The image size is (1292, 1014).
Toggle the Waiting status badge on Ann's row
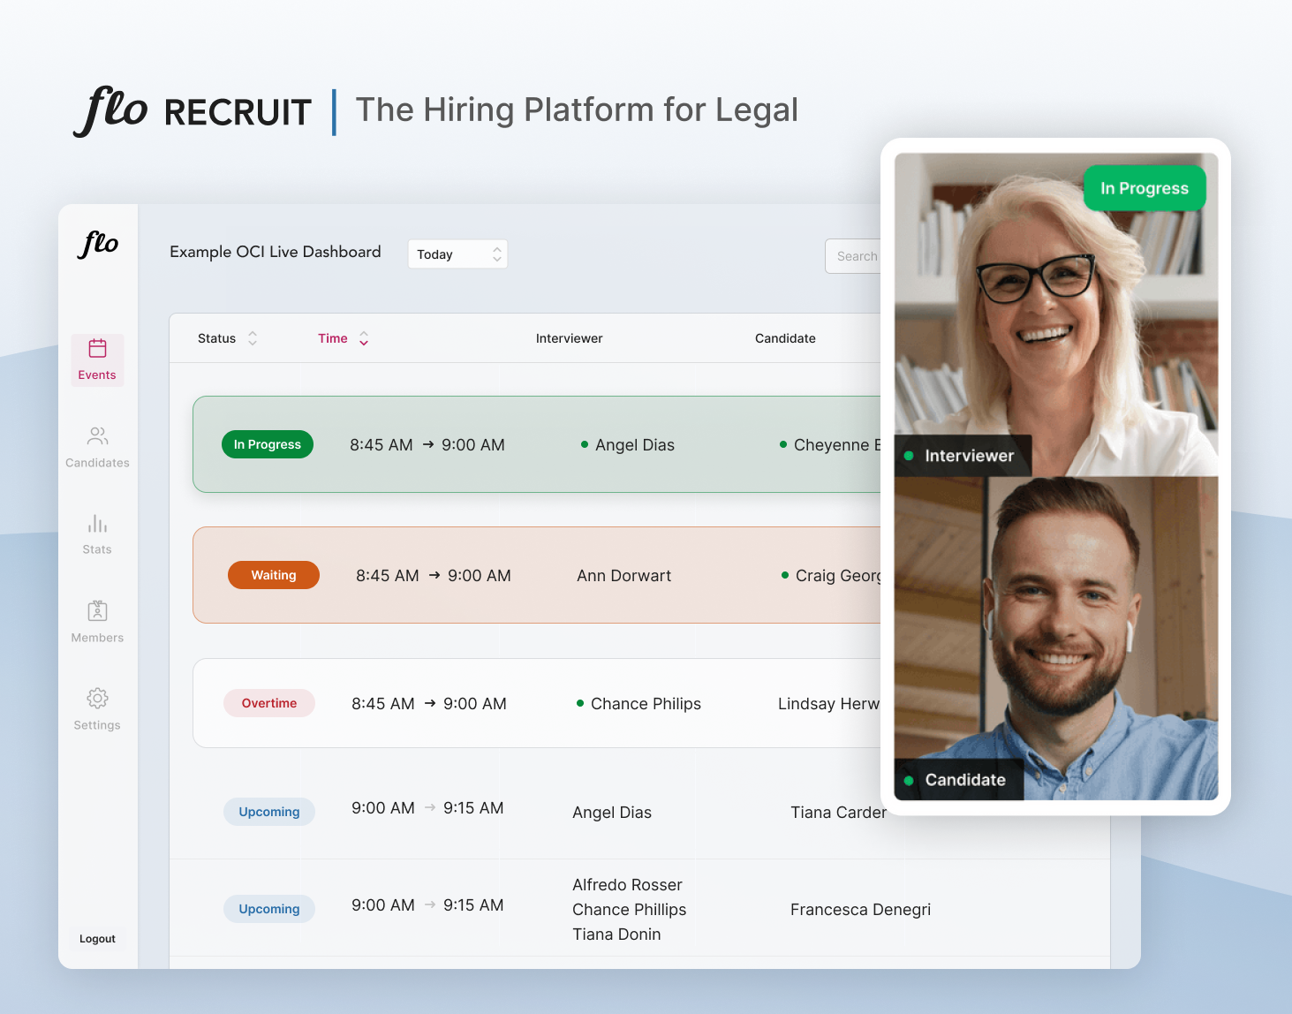[x=273, y=575]
